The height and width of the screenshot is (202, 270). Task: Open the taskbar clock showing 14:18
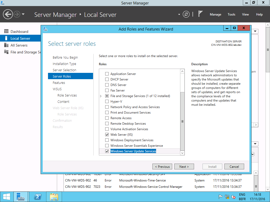(x=257, y=197)
